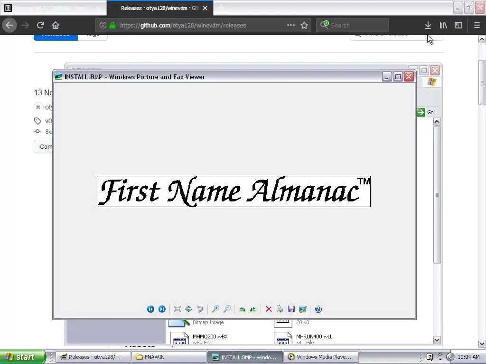The height and width of the screenshot is (364, 486).
Task: Open the Firefox hamburger menu
Action: (x=477, y=25)
